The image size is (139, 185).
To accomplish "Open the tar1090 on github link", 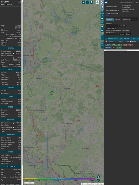I will point(129,2).
